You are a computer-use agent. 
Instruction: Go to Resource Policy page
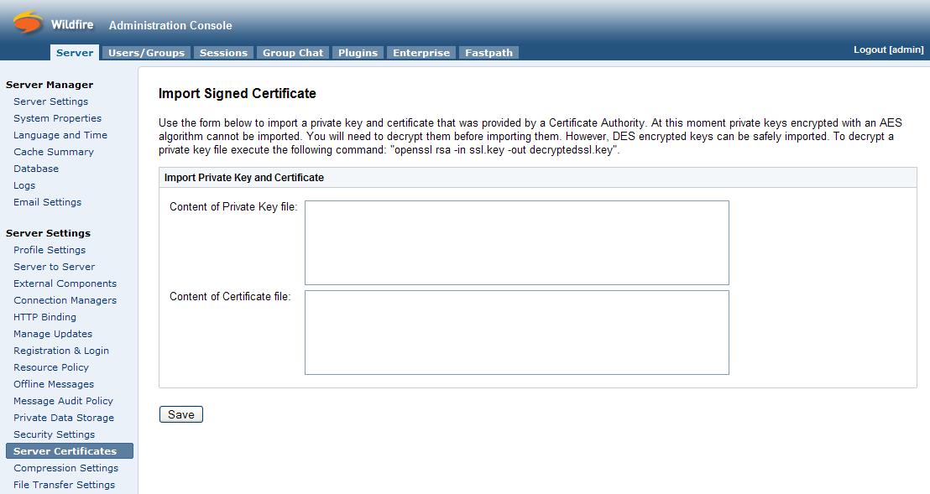click(x=51, y=367)
